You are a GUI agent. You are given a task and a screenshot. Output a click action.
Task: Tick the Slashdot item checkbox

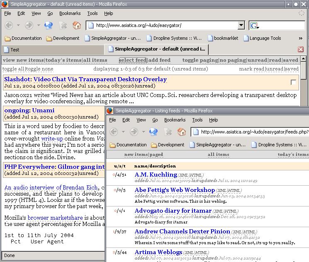[293, 82]
